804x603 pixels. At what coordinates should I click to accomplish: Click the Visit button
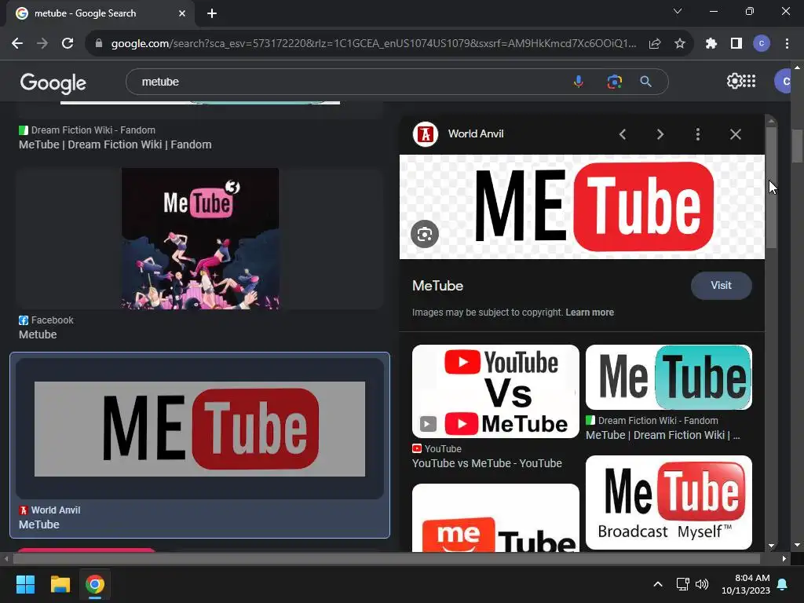(721, 286)
